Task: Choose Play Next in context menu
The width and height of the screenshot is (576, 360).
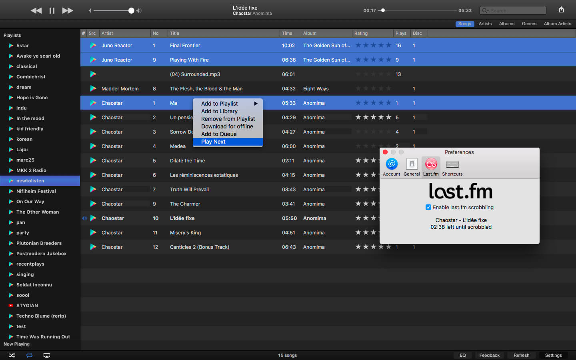Action: pos(228,142)
